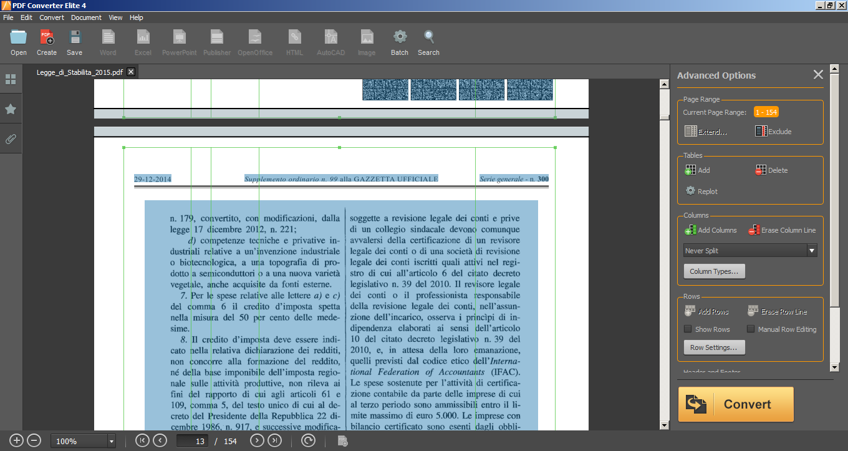Click the Create PDF icon

47,37
